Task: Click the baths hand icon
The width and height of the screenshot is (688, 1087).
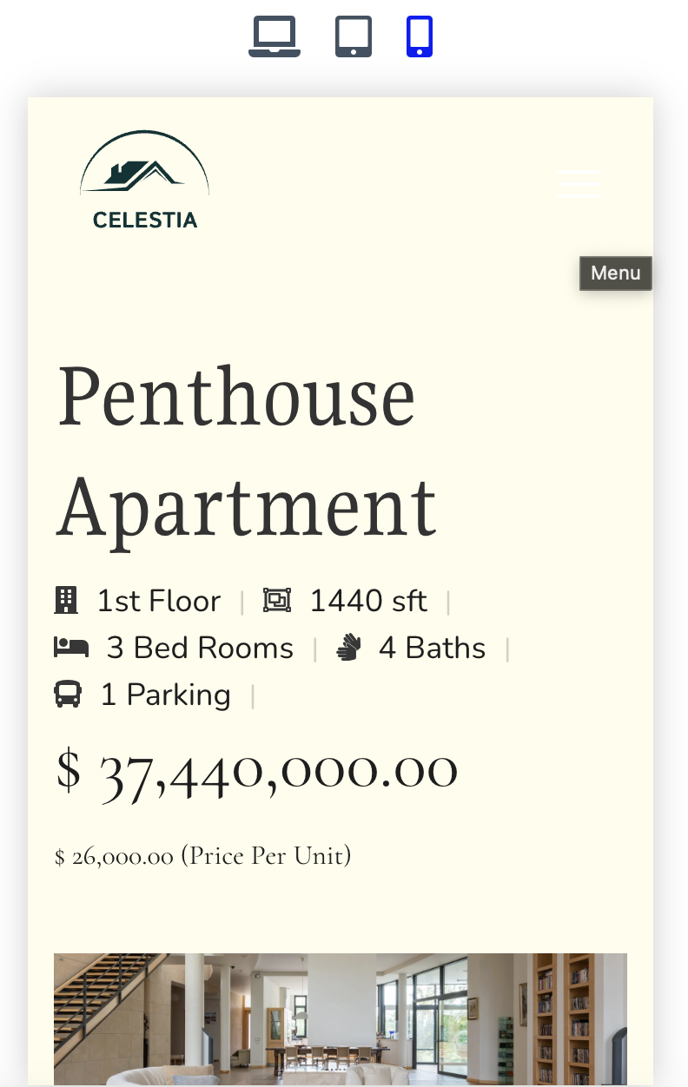Action: click(349, 648)
